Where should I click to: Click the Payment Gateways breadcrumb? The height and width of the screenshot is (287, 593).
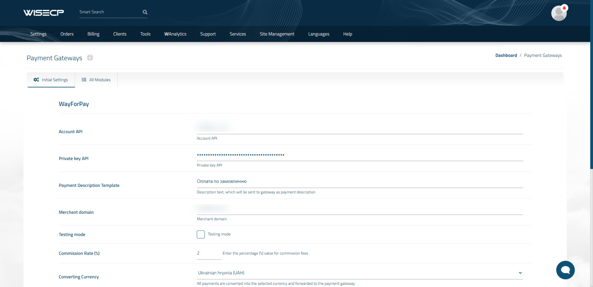(x=543, y=56)
